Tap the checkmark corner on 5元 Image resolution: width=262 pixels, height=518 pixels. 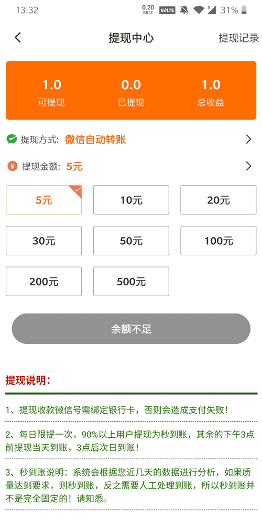tap(77, 190)
